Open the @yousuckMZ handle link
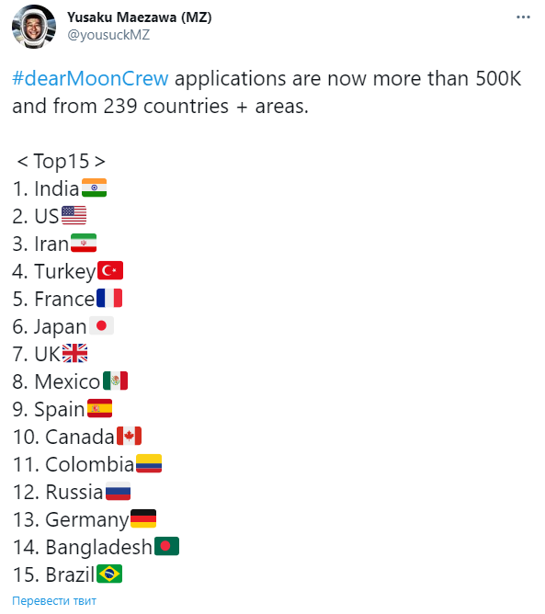545x614 pixels. click(108, 35)
